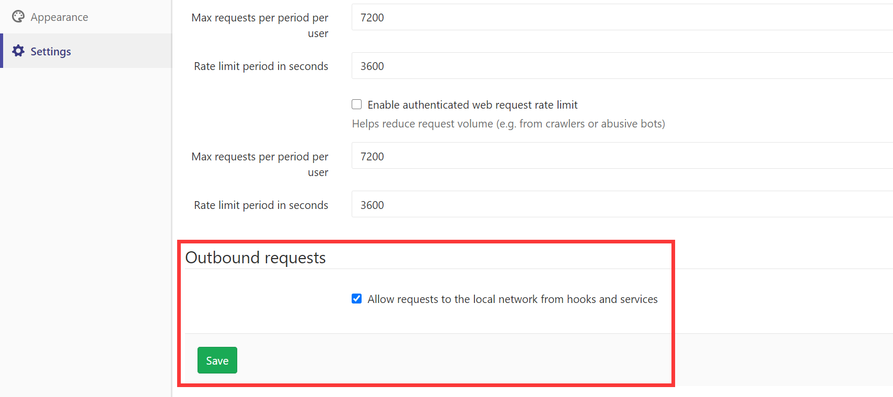This screenshot has height=397, width=893.
Task: Focus the Rate limit period field just above Outbound requests
Action: coord(622,204)
